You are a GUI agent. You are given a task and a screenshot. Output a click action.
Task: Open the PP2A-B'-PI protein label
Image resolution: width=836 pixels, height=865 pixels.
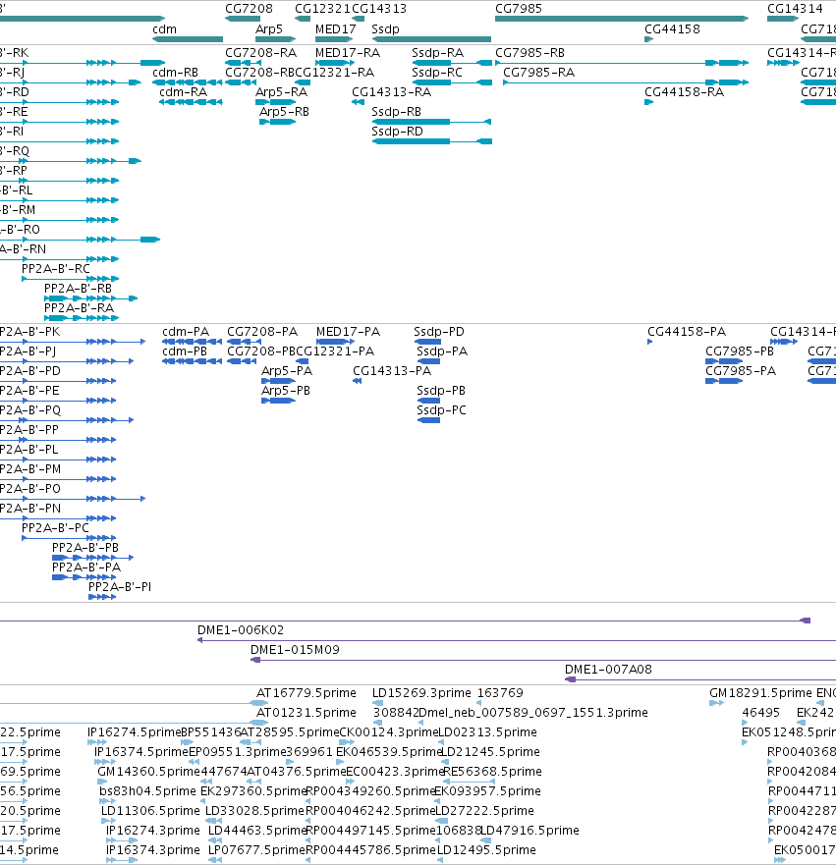pos(120,587)
